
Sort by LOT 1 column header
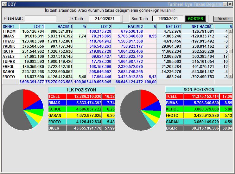32,26
